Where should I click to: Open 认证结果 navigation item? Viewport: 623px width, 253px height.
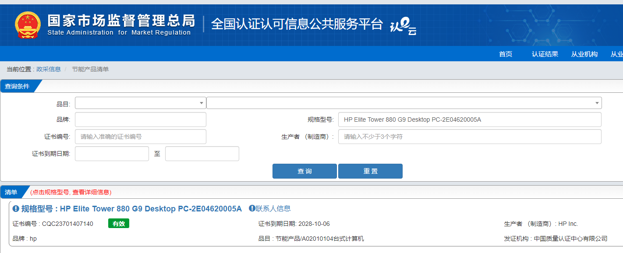545,54
